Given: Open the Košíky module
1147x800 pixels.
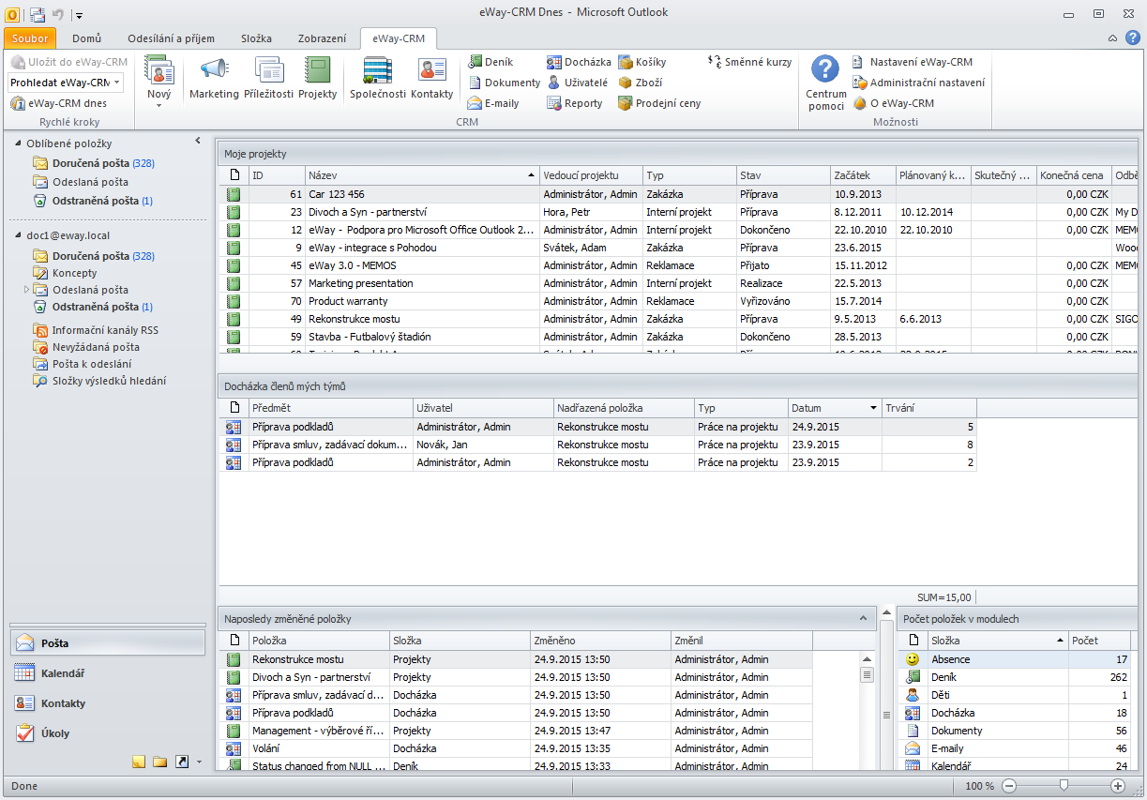Looking at the screenshot, I should 642,62.
